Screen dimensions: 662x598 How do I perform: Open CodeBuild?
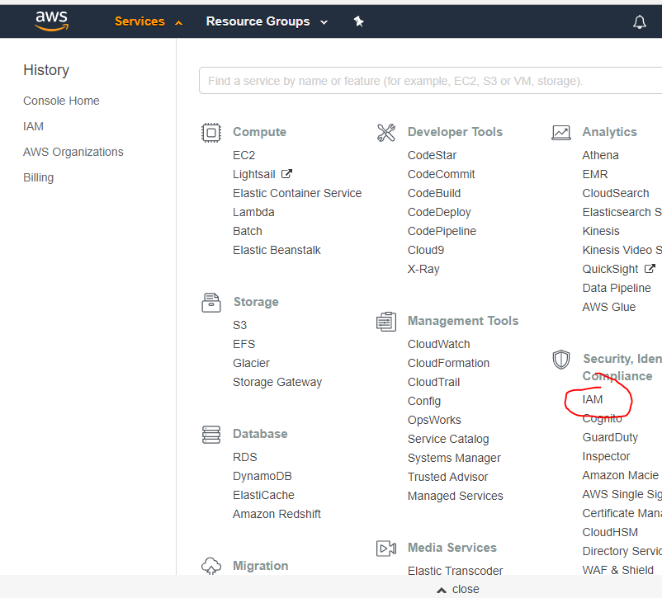coord(434,193)
